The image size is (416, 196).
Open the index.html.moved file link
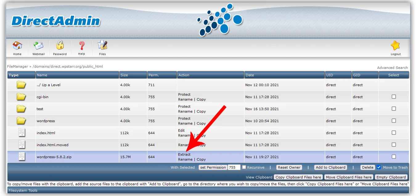[x=52, y=145]
